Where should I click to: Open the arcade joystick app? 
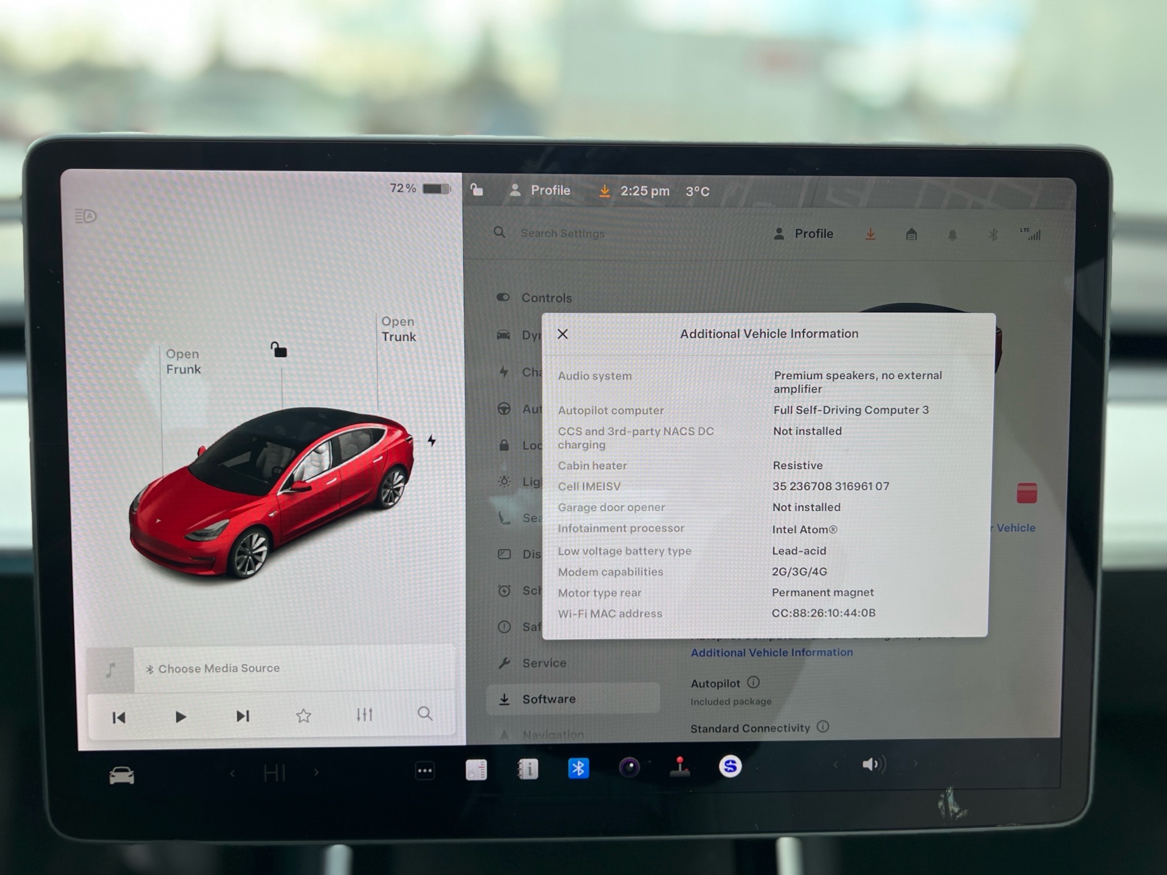[x=680, y=767]
